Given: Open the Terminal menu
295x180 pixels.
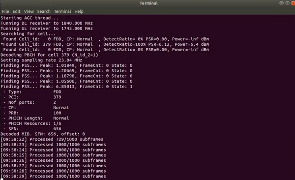Looking at the screenshot, I should (x=62, y=11).
